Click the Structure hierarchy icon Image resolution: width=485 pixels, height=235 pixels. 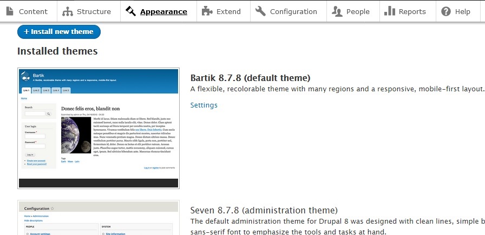pyautogui.click(x=67, y=11)
